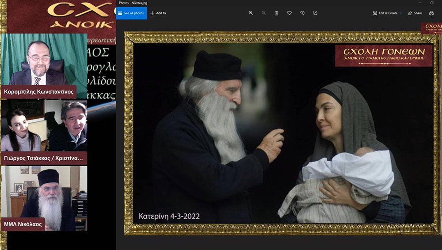Add photo to favorites with heart icon
Image resolution: width=442 pixels, height=250 pixels.
289,13
